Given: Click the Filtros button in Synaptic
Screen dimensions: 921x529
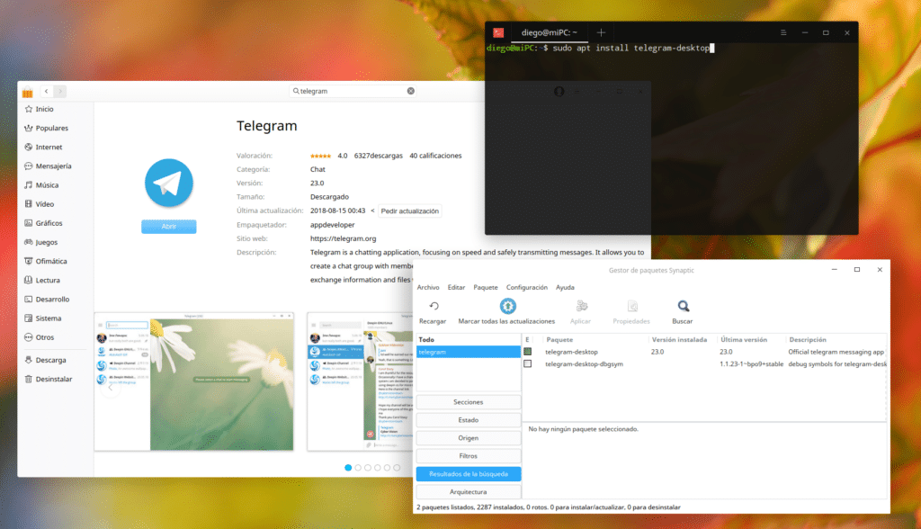Looking at the screenshot, I should (468, 456).
